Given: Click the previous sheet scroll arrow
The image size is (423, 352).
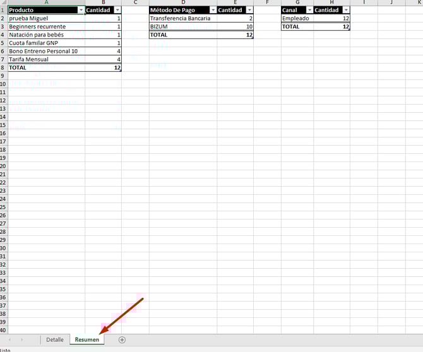Looking at the screenshot, I should (x=11, y=339).
